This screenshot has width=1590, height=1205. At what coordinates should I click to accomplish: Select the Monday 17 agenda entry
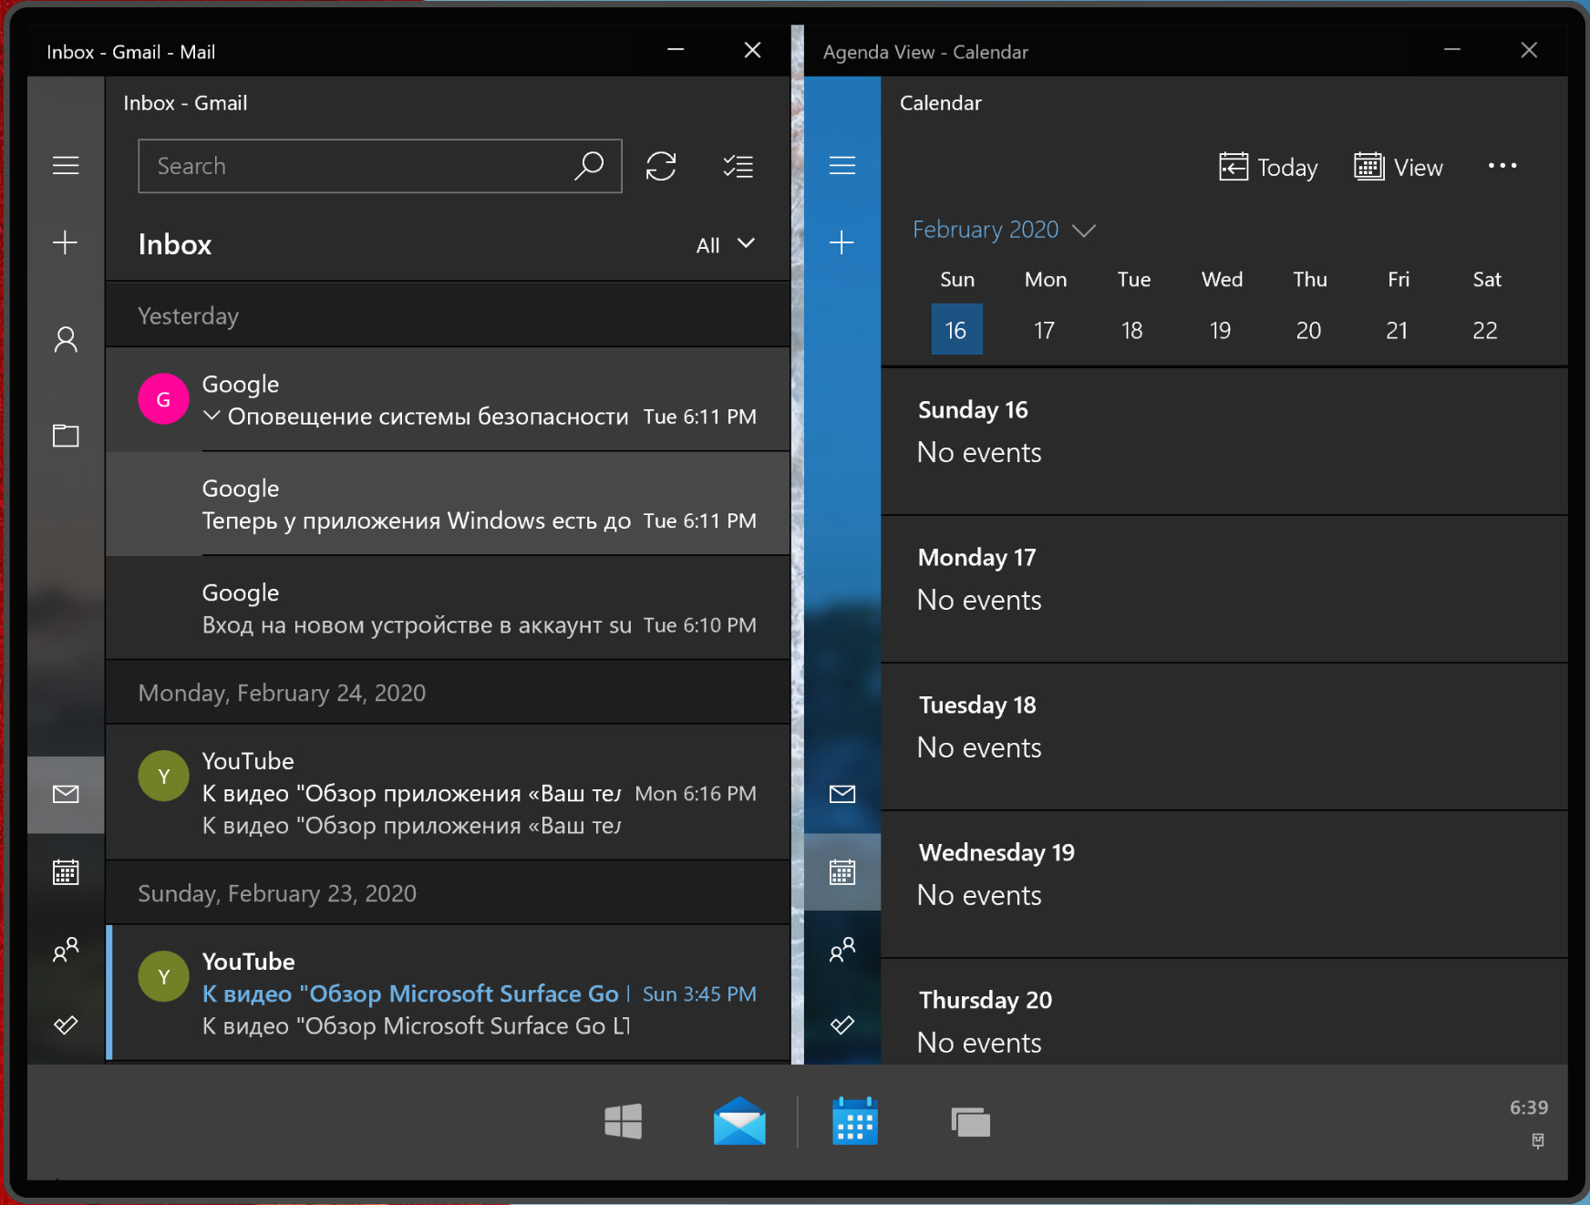pyautogui.click(x=1224, y=590)
